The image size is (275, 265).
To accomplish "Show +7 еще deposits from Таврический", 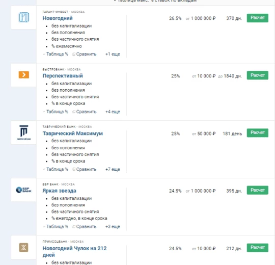I will (x=113, y=169).
